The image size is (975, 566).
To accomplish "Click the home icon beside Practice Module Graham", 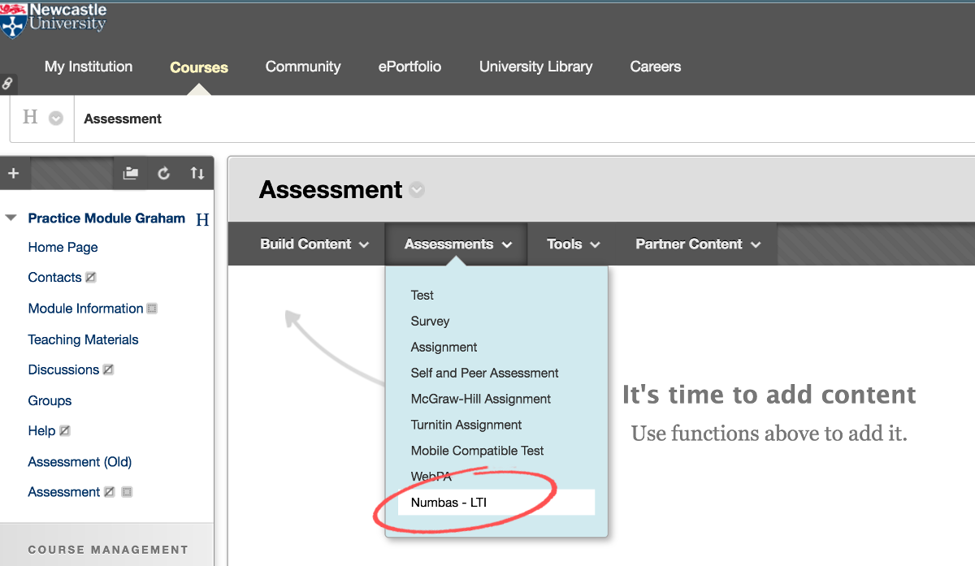I will 202,219.
